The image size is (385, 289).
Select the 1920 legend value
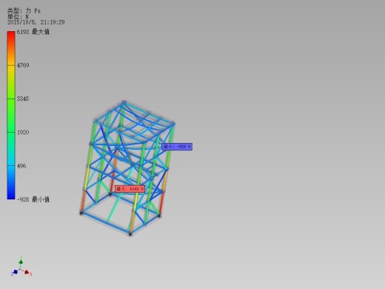pos(23,133)
